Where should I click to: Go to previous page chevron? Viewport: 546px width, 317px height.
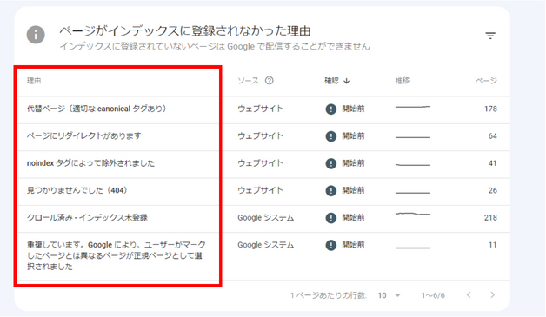pos(469,295)
